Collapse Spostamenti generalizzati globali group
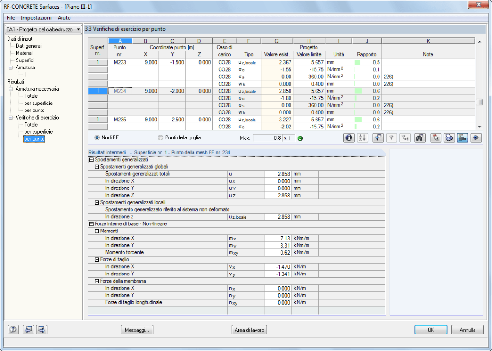492x351 pixels. click(97, 167)
